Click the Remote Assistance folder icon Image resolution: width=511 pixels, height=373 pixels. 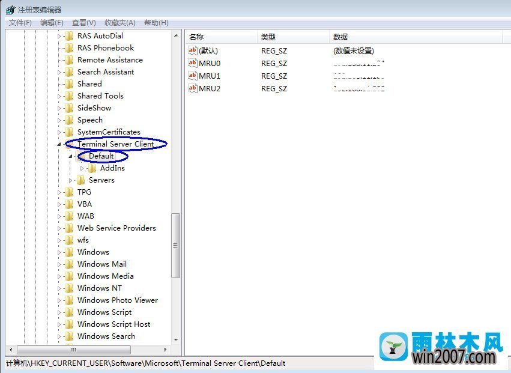(x=70, y=60)
